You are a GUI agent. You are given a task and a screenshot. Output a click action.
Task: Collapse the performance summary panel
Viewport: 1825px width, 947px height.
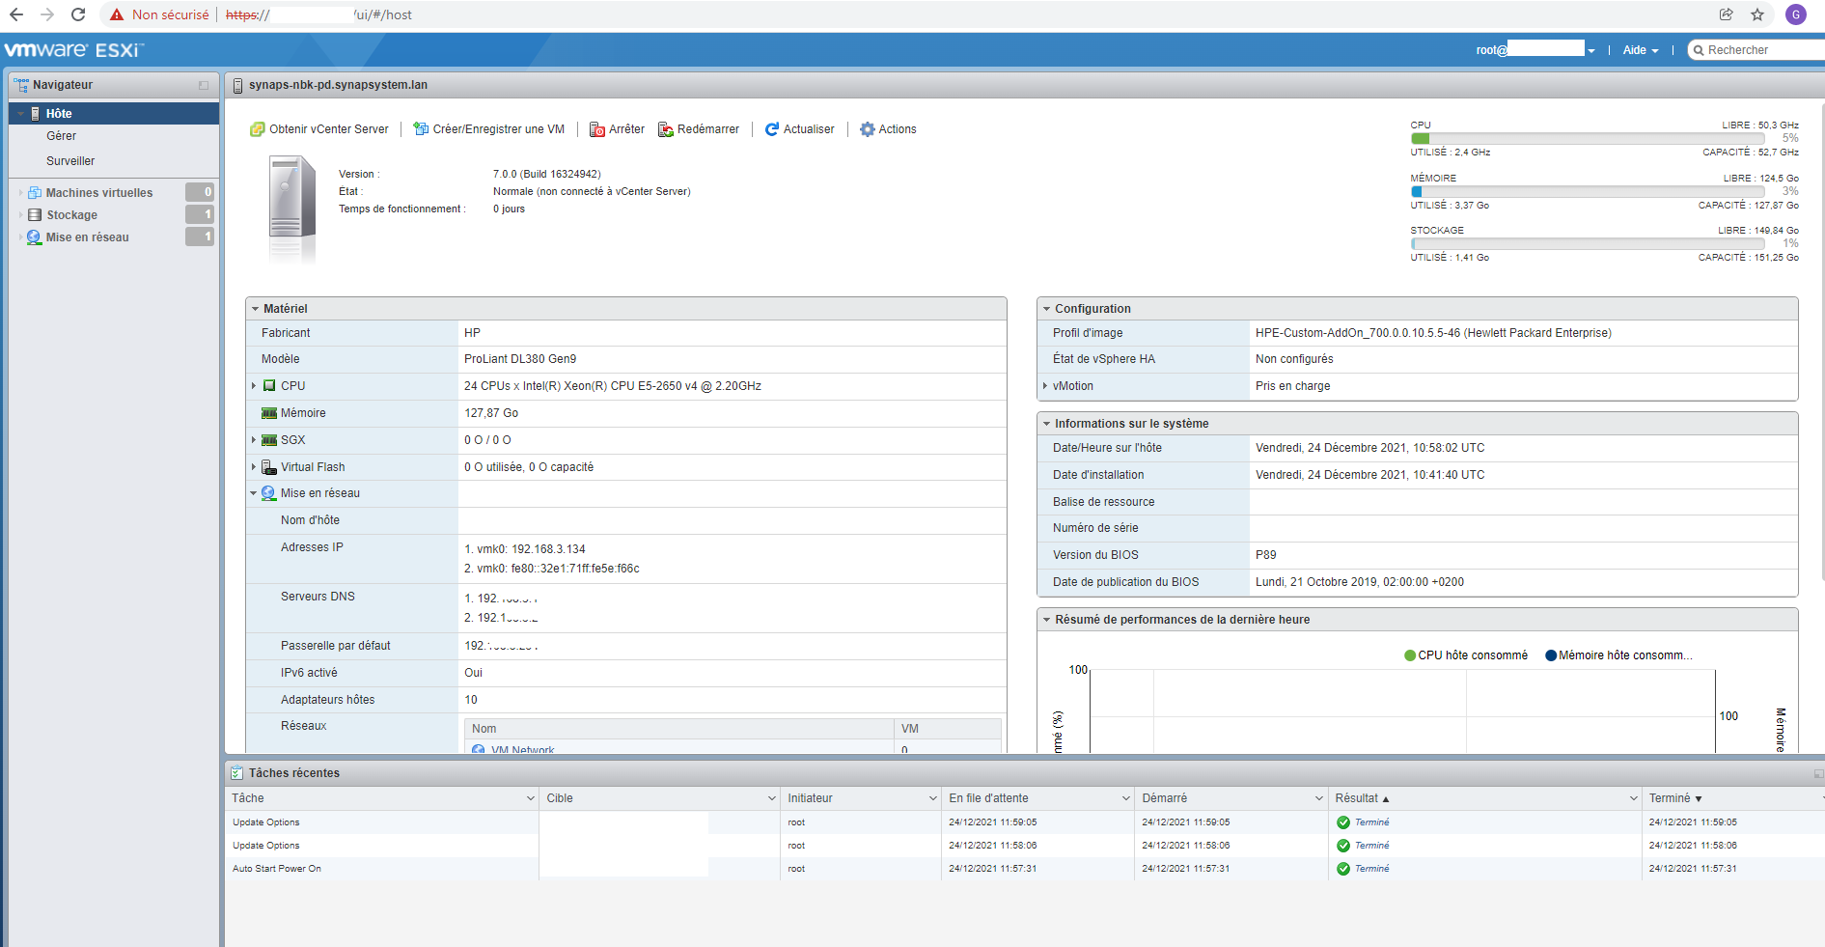pos(1046,620)
